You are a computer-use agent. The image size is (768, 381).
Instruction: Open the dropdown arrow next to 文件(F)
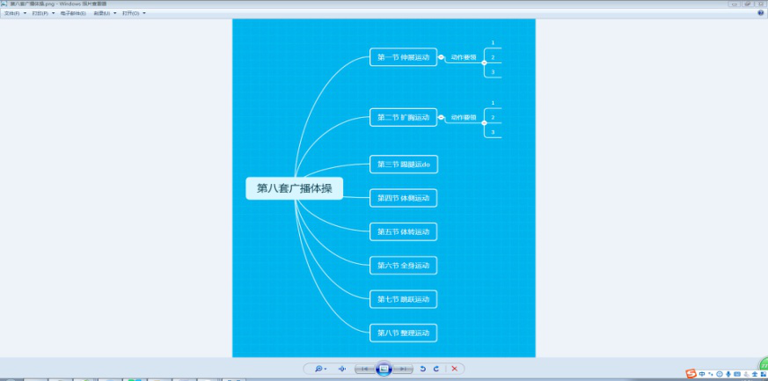(x=25, y=13)
